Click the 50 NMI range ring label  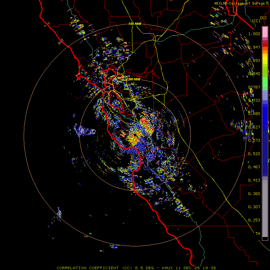click(x=135, y=79)
